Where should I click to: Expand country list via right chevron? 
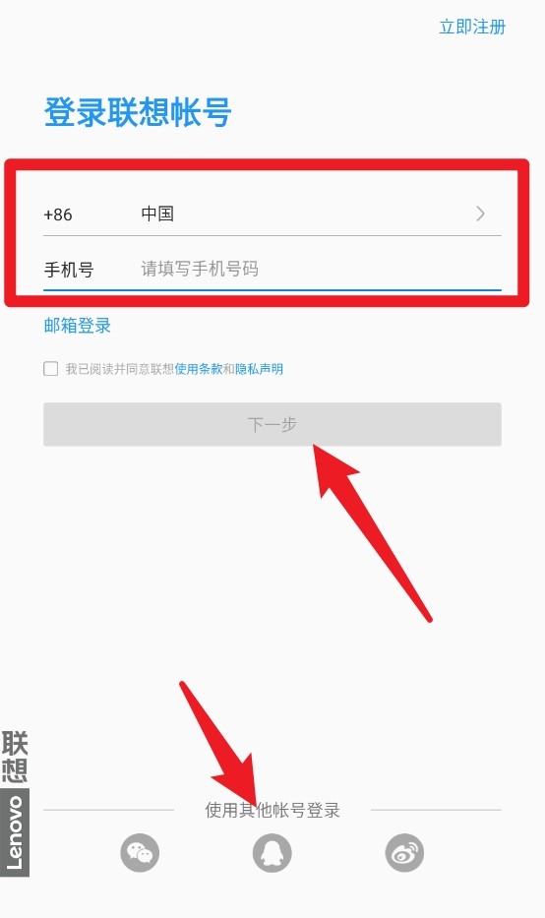coord(481,214)
